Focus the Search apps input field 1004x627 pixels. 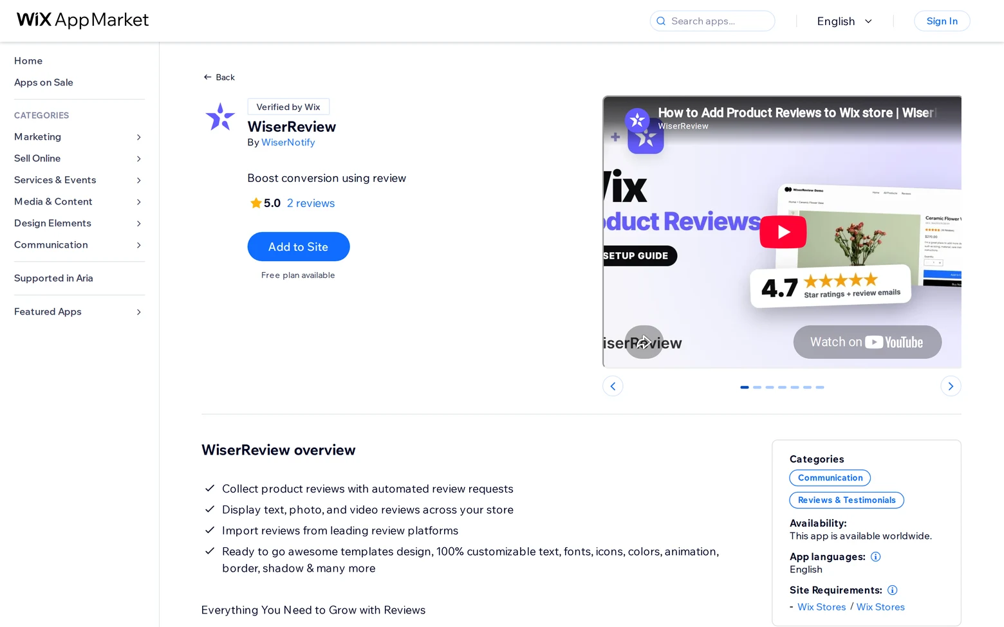point(712,21)
